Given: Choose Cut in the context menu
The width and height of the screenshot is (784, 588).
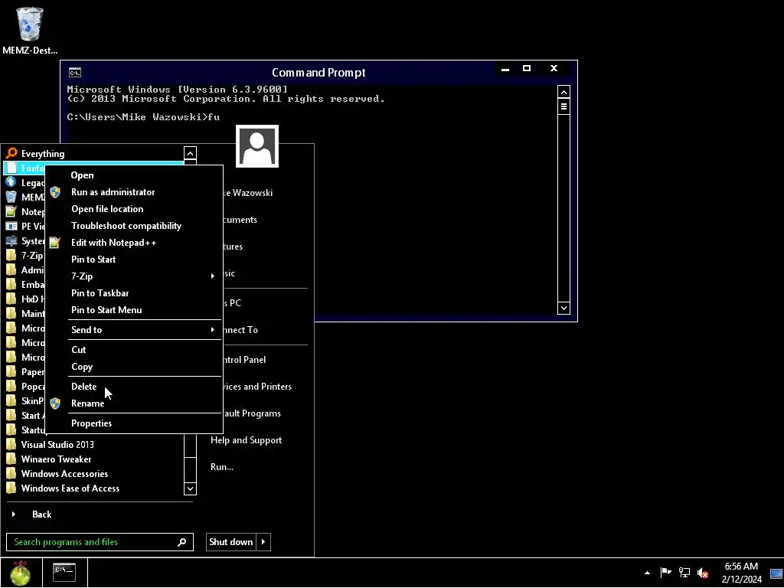Looking at the screenshot, I should pos(134,350).
